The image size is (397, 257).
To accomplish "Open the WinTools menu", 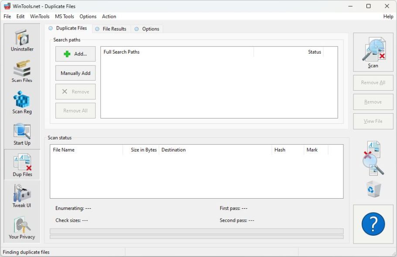I will [x=39, y=16].
